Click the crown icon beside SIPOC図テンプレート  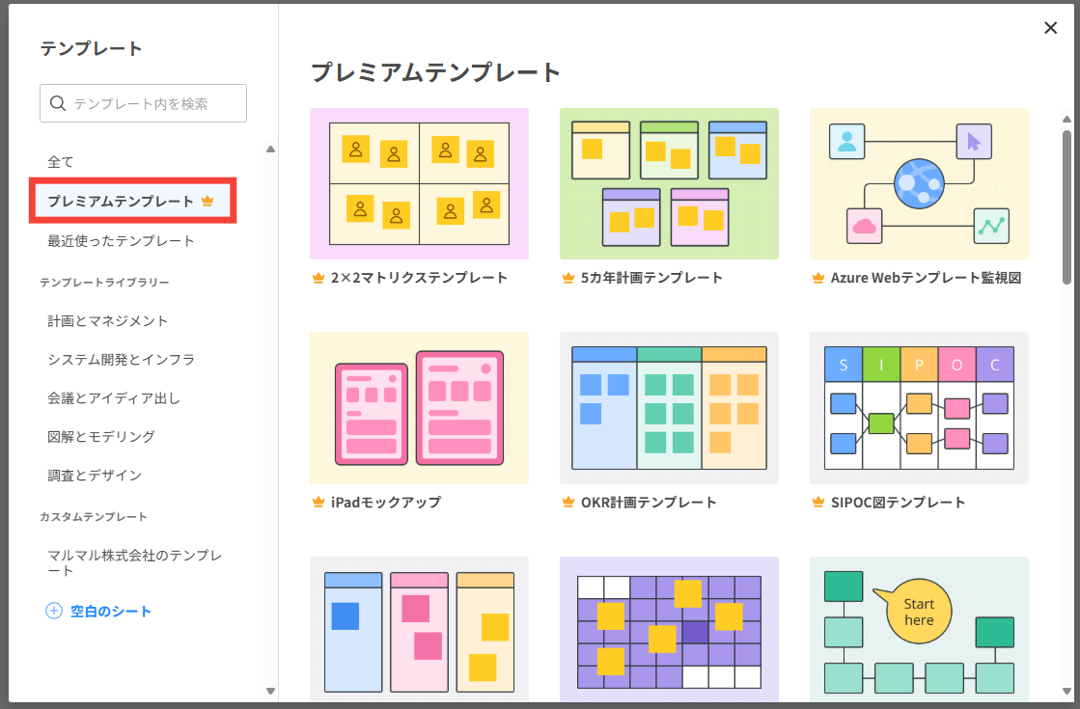click(x=817, y=503)
